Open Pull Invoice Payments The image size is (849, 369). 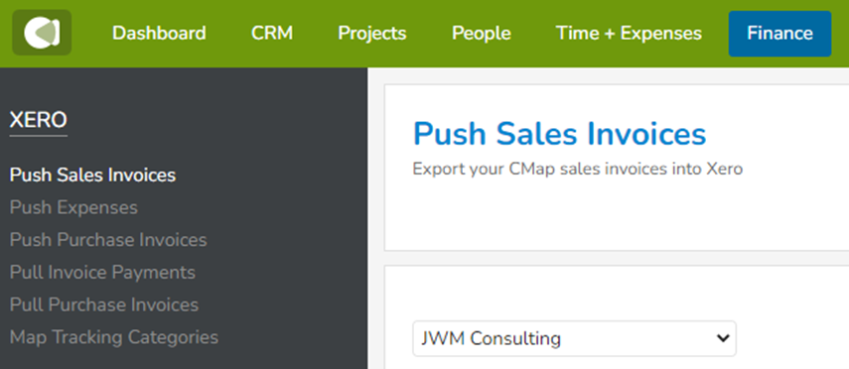point(102,272)
